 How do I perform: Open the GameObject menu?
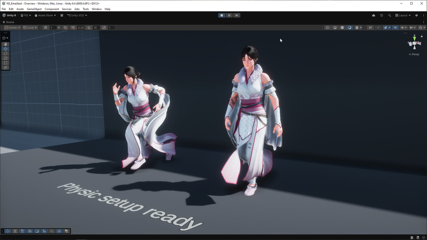point(34,9)
